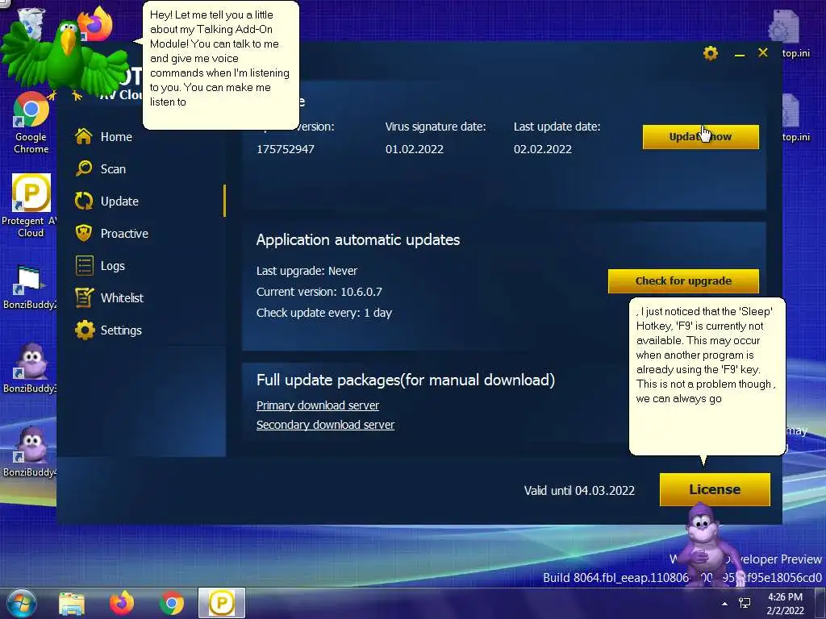The width and height of the screenshot is (826, 619).
Task: Click the BonziBuddy2 desktop shortcut
Action: (30, 288)
